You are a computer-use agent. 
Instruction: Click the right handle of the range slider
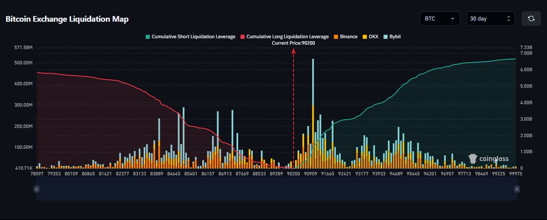[x=516, y=189]
